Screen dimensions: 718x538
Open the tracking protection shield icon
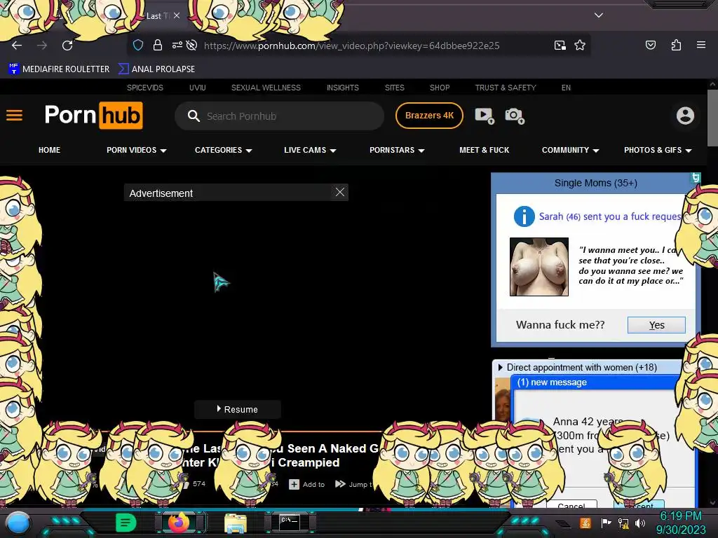(138, 45)
